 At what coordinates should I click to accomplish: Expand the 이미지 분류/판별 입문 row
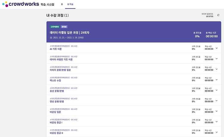coord(217,69)
